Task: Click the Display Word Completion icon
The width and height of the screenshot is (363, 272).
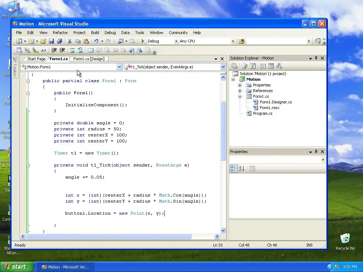Action: (43, 50)
